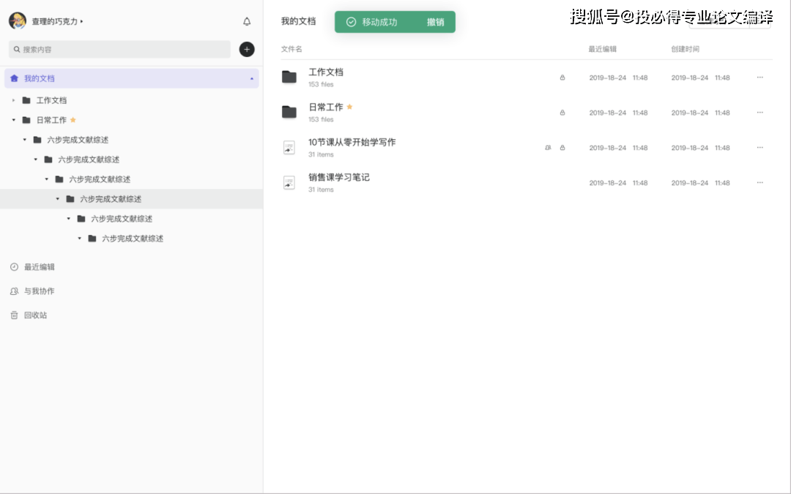Collapse 我的文档 using its arrow in sidebar

pyautogui.click(x=252, y=78)
